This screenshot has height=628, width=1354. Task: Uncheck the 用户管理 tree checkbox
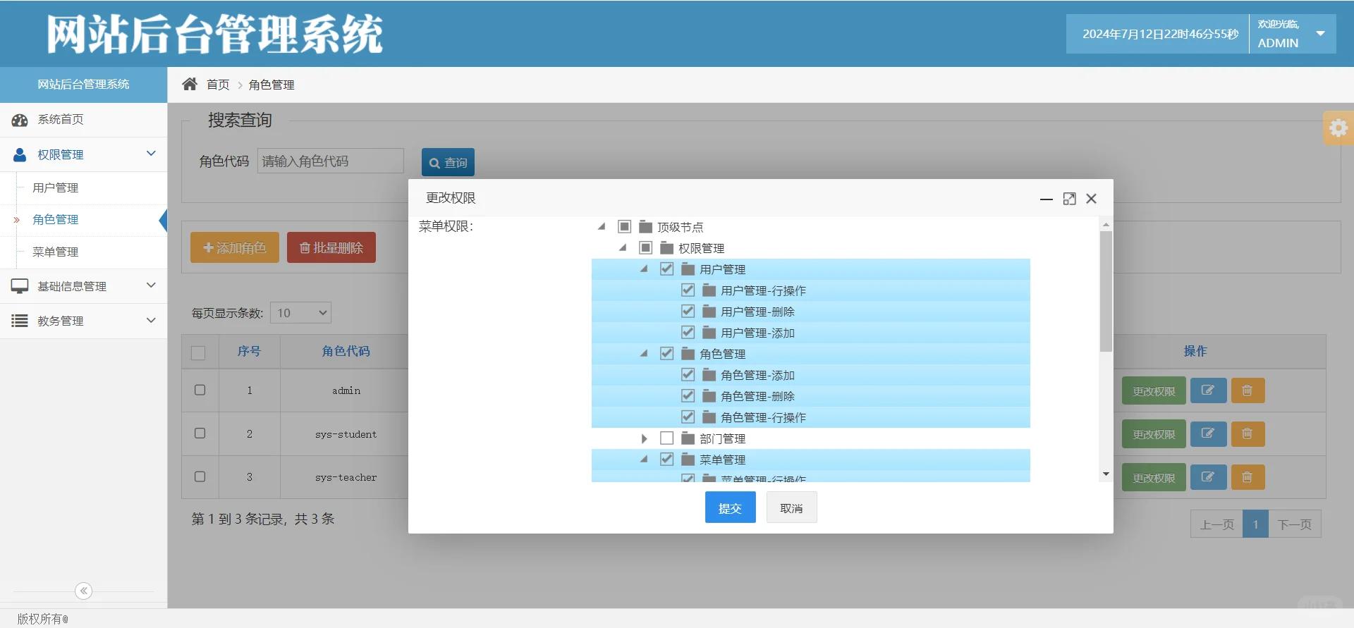click(666, 269)
